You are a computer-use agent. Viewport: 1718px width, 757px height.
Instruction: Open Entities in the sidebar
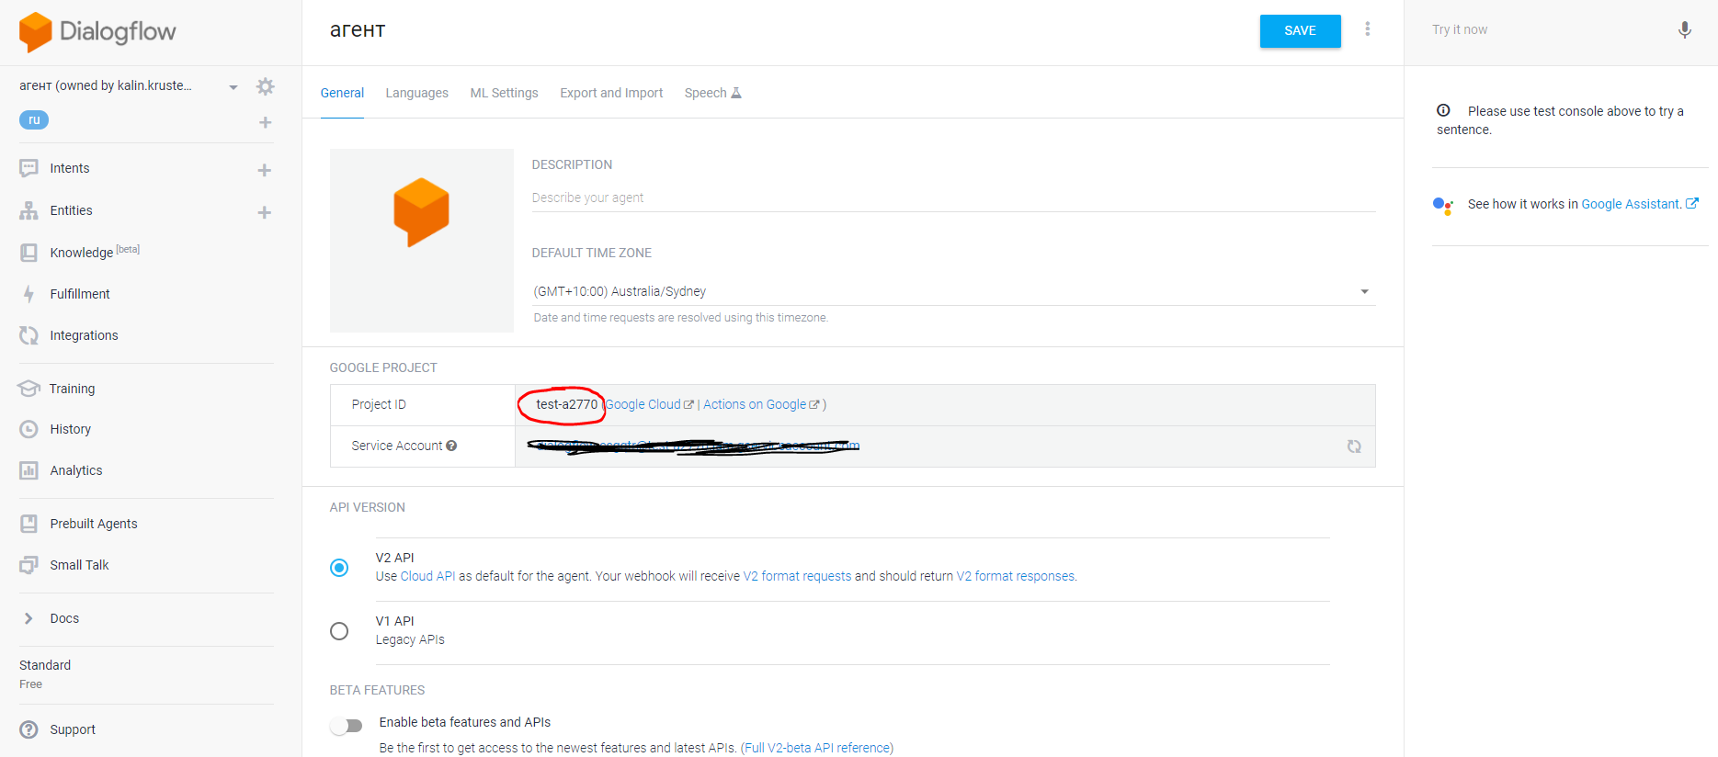71,210
